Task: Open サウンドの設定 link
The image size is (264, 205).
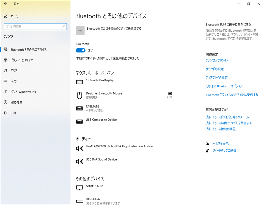Action: click(215, 69)
